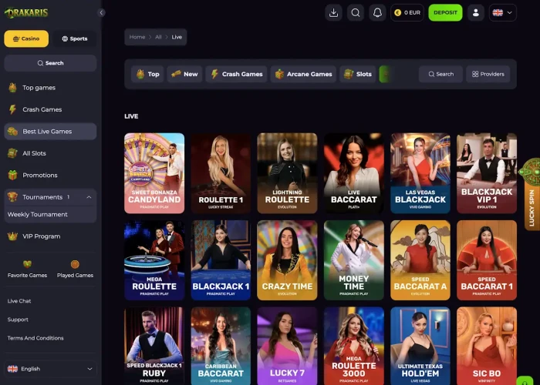The image size is (540, 385).
Task: Open Terms And Conditions link
Action: click(35, 338)
